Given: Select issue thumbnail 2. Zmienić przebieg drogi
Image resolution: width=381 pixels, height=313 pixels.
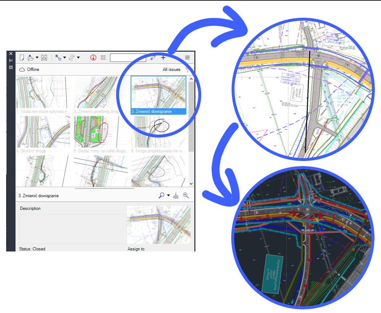Looking at the screenshot, I should tap(100, 95).
